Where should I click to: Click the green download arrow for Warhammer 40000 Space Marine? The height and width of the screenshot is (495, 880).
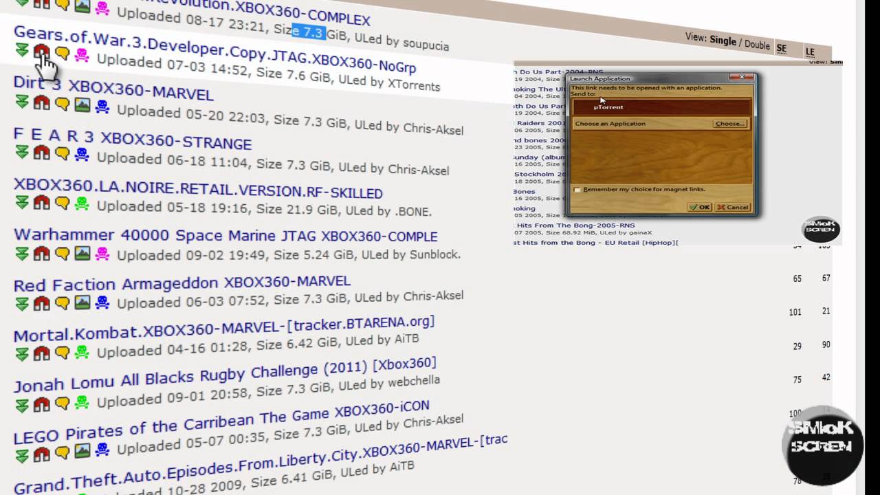[22, 254]
